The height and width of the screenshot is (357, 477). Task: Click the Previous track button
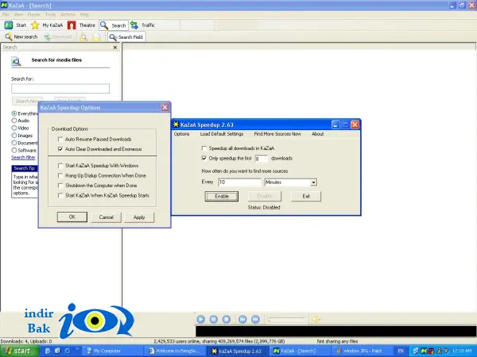click(242, 319)
